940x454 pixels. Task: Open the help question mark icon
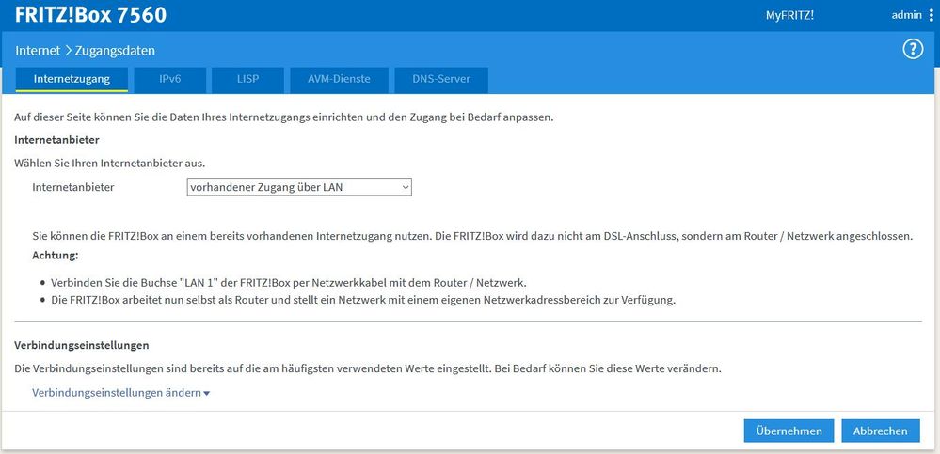point(913,50)
